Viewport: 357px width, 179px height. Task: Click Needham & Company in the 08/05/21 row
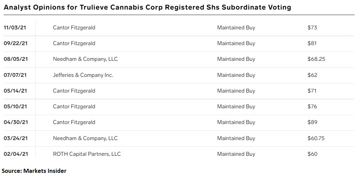point(85,59)
